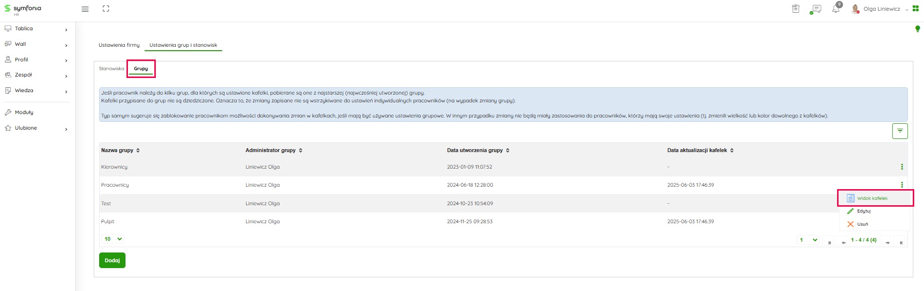The height and width of the screenshot is (291, 924).
Task: Open the chat messages icon
Action: coord(816,9)
